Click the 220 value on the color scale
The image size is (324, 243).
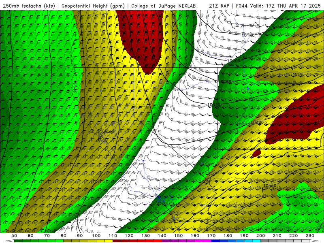[294, 236]
